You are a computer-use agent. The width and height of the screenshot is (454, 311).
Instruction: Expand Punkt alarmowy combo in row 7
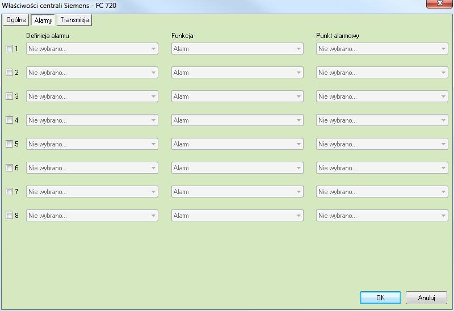[x=382, y=191]
